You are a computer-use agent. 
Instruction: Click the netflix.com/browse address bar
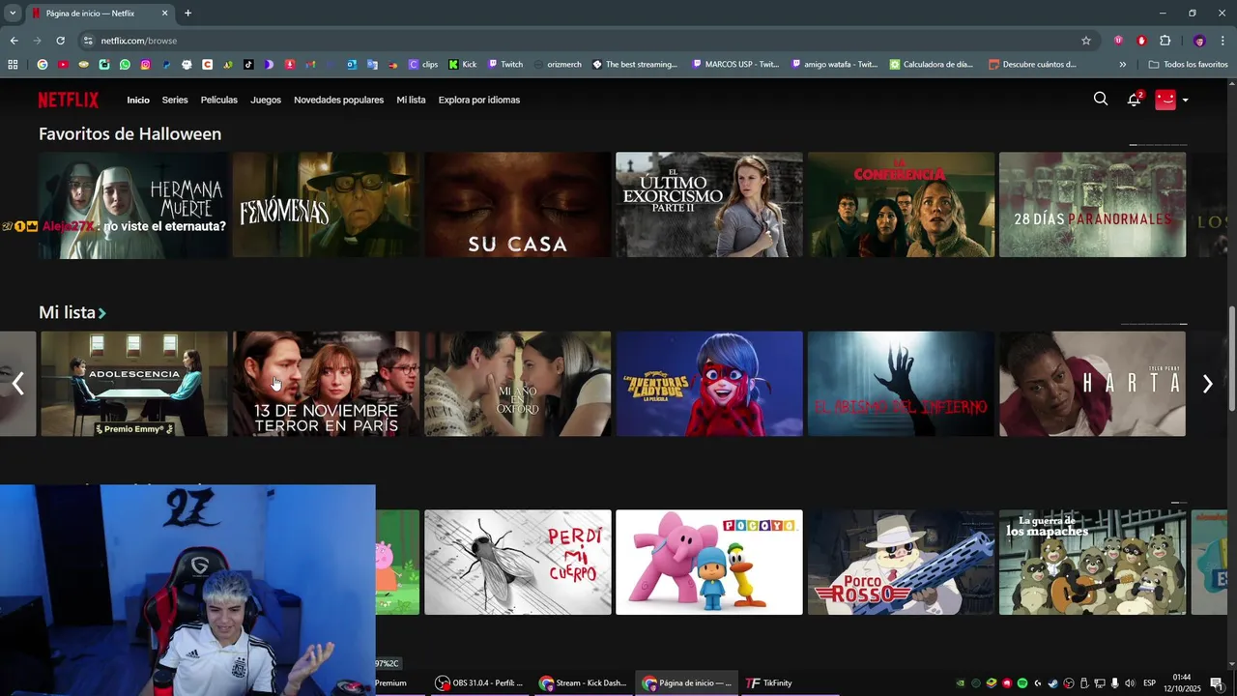pos(580,41)
